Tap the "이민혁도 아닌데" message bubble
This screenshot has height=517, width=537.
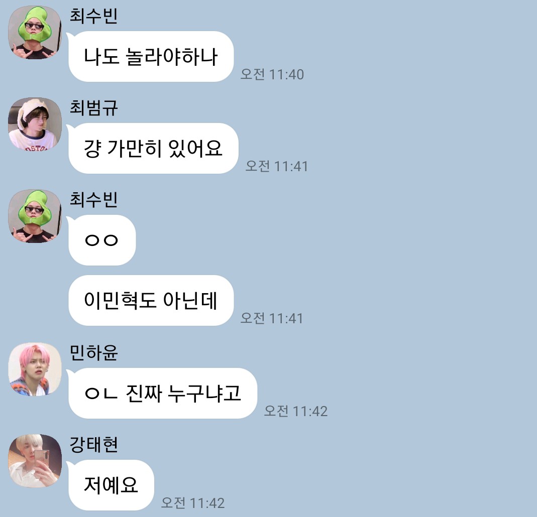(x=151, y=301)
